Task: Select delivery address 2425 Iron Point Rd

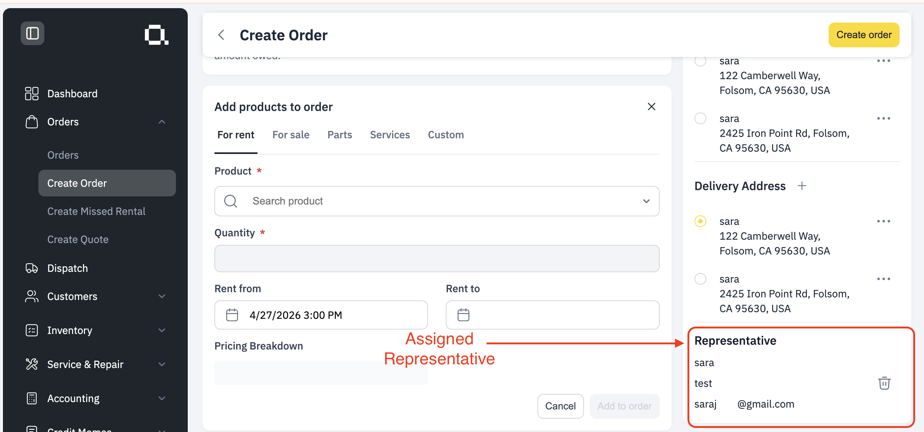Action: [700, 279]
